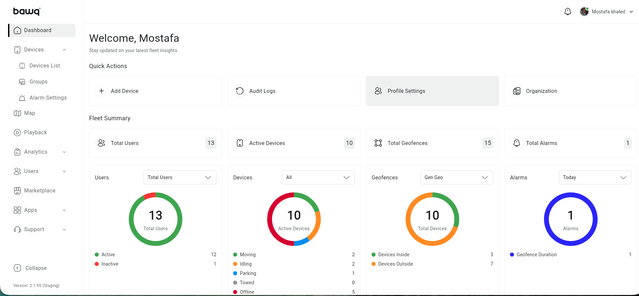Go to the Marketplace page

[x=39, y=191]
